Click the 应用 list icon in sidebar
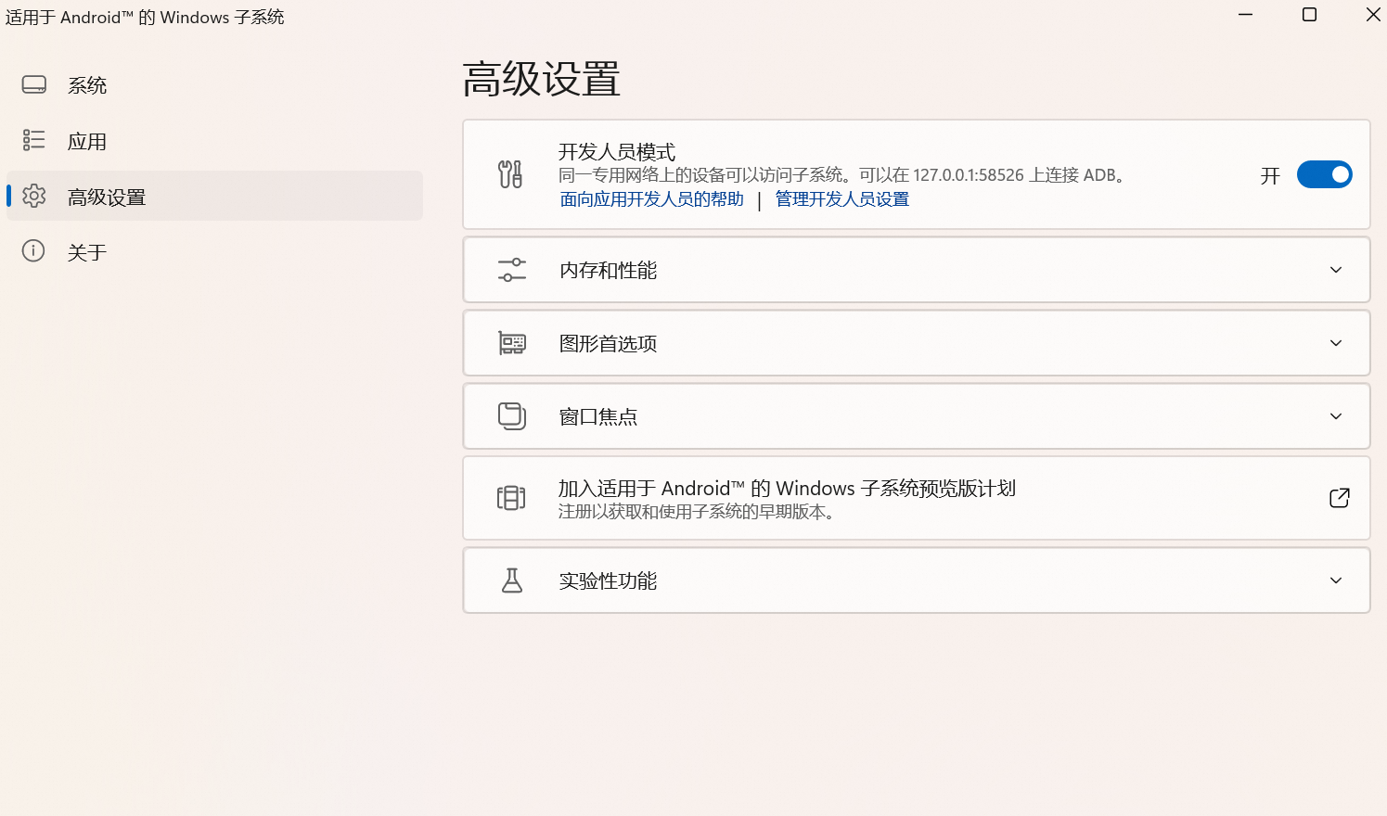This screenshot has height=816, width=1387. coord(34,140)
